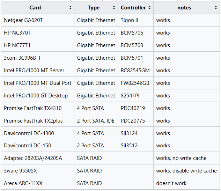Click the doesn't work note cell

pyautogui.click(x=186, y=183)
